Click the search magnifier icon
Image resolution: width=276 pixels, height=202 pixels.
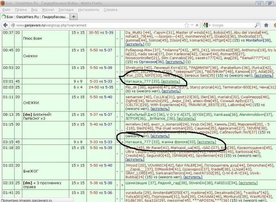[x=257, y=25]
